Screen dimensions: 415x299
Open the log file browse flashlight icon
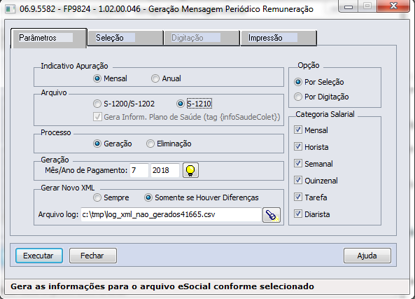pos(272,215)
